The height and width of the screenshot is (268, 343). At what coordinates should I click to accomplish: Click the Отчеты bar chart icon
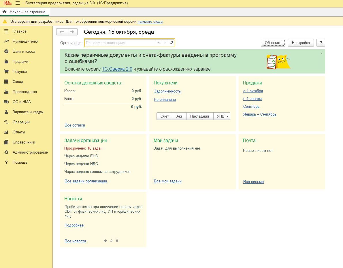coord(6,132)
